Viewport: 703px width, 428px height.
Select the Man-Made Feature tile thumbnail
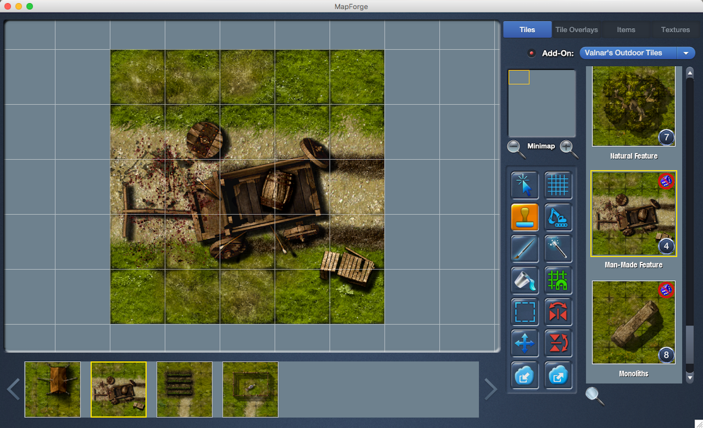click(x=634, y=213)
